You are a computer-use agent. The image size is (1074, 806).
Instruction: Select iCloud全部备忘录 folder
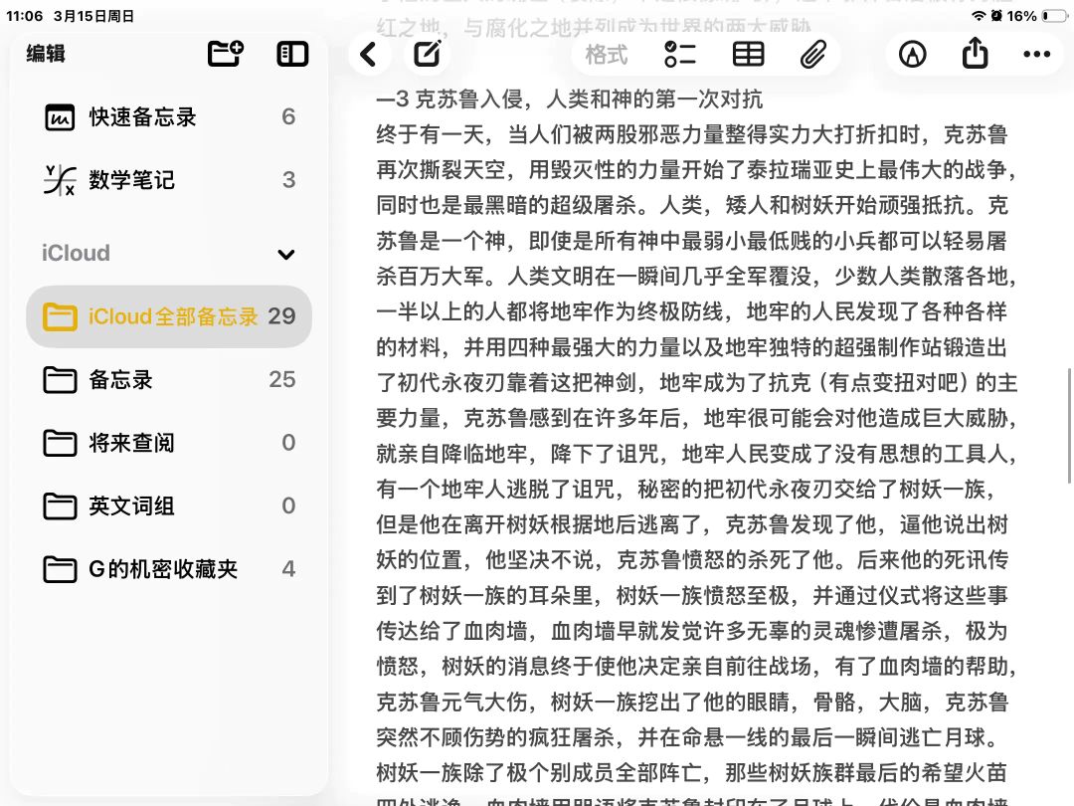coord(169,316)
